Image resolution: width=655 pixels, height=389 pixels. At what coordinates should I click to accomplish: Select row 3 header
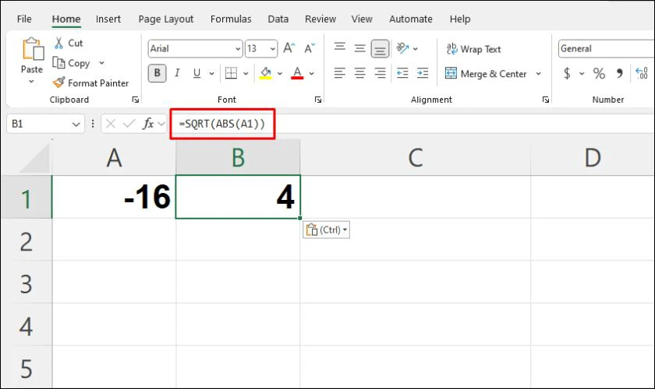(x=27, y=282)
